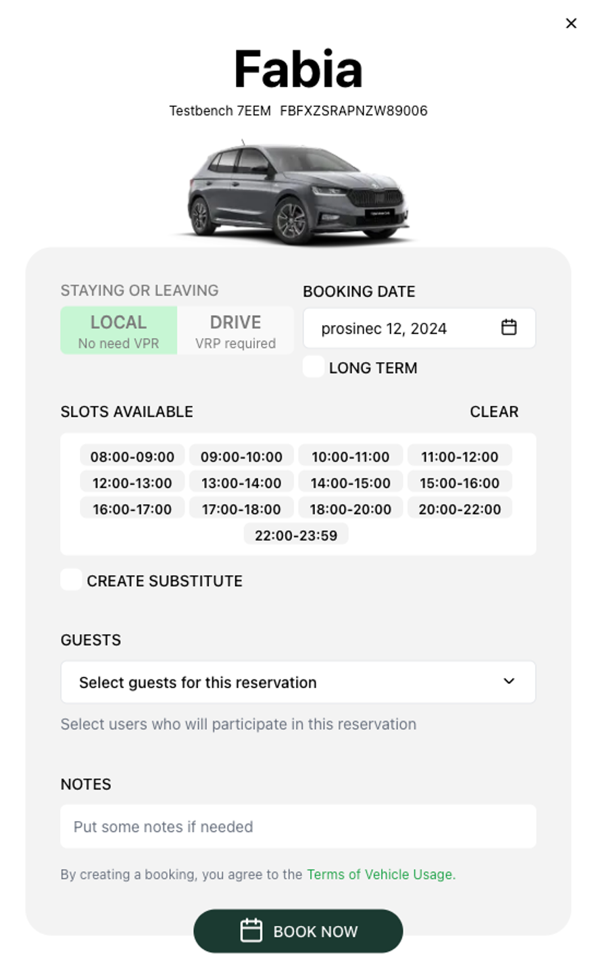Select the Local no-VPR option
The height and width of the screenshot is (976, 594).
[119, 331]
